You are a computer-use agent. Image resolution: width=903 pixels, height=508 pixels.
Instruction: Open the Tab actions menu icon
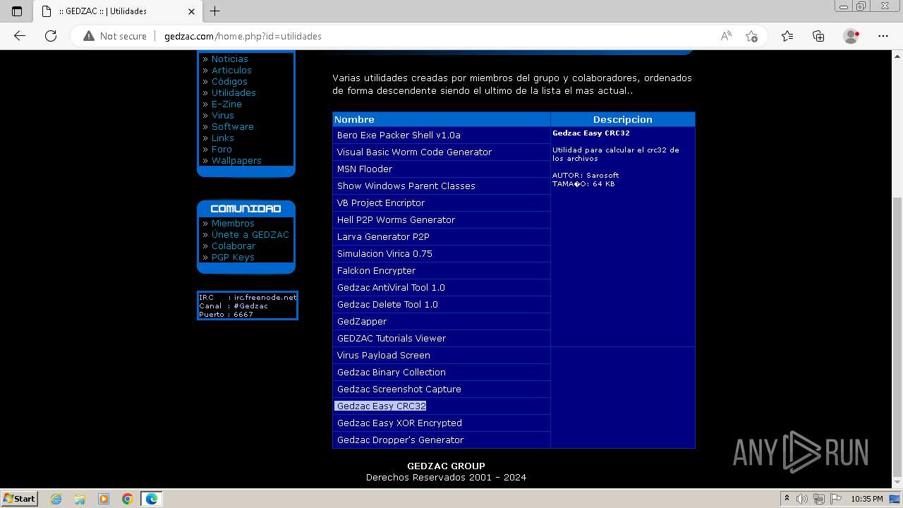click(x=17, y=11)
